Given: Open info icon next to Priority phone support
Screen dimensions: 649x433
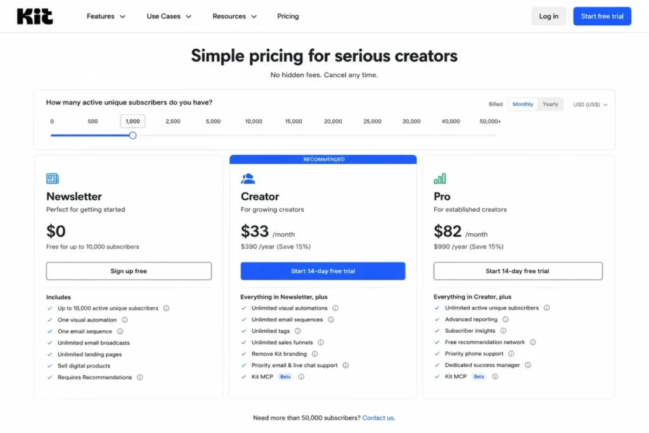Looking at the screenshot, I should click(x=511, y=354).
